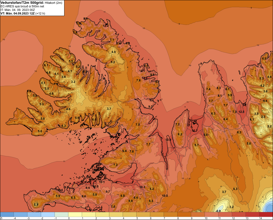The height and width of the screenshot is (220, 273).
Task: Click the 'VT: Mán. 04.09.2023 12Z' valid time
Action: [x=17, y=13]
